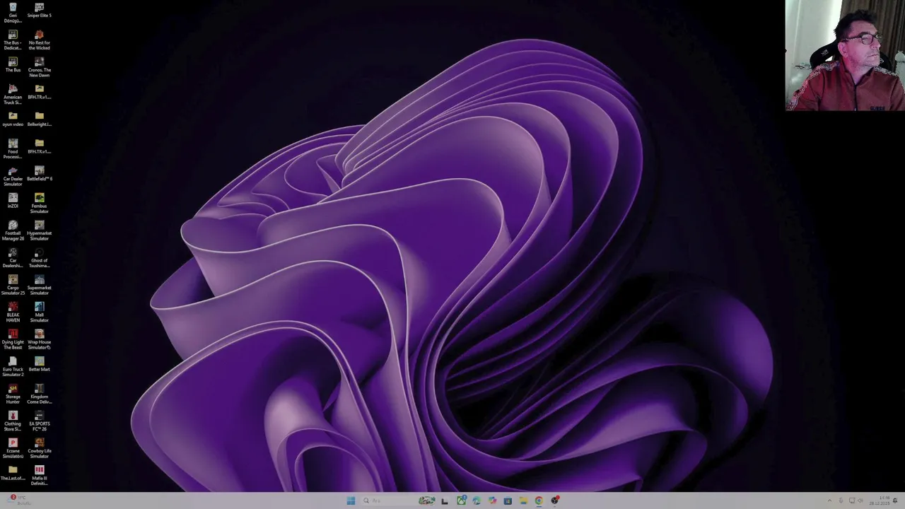905x509 pixels.
Task: Click EA SPORTS FC 26 shortcut
Action: point(39,421)
